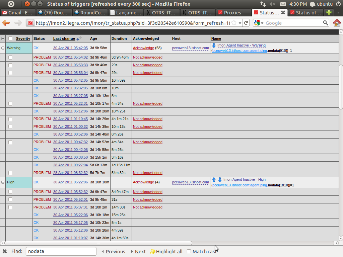Screen dimensions: 343x257
Task: Bookmark the page using star icon
Action: (x=234, y=23)
